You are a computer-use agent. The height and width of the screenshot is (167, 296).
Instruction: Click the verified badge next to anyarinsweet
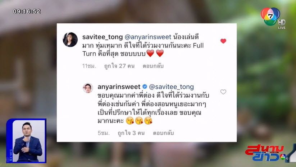(145, 87)
